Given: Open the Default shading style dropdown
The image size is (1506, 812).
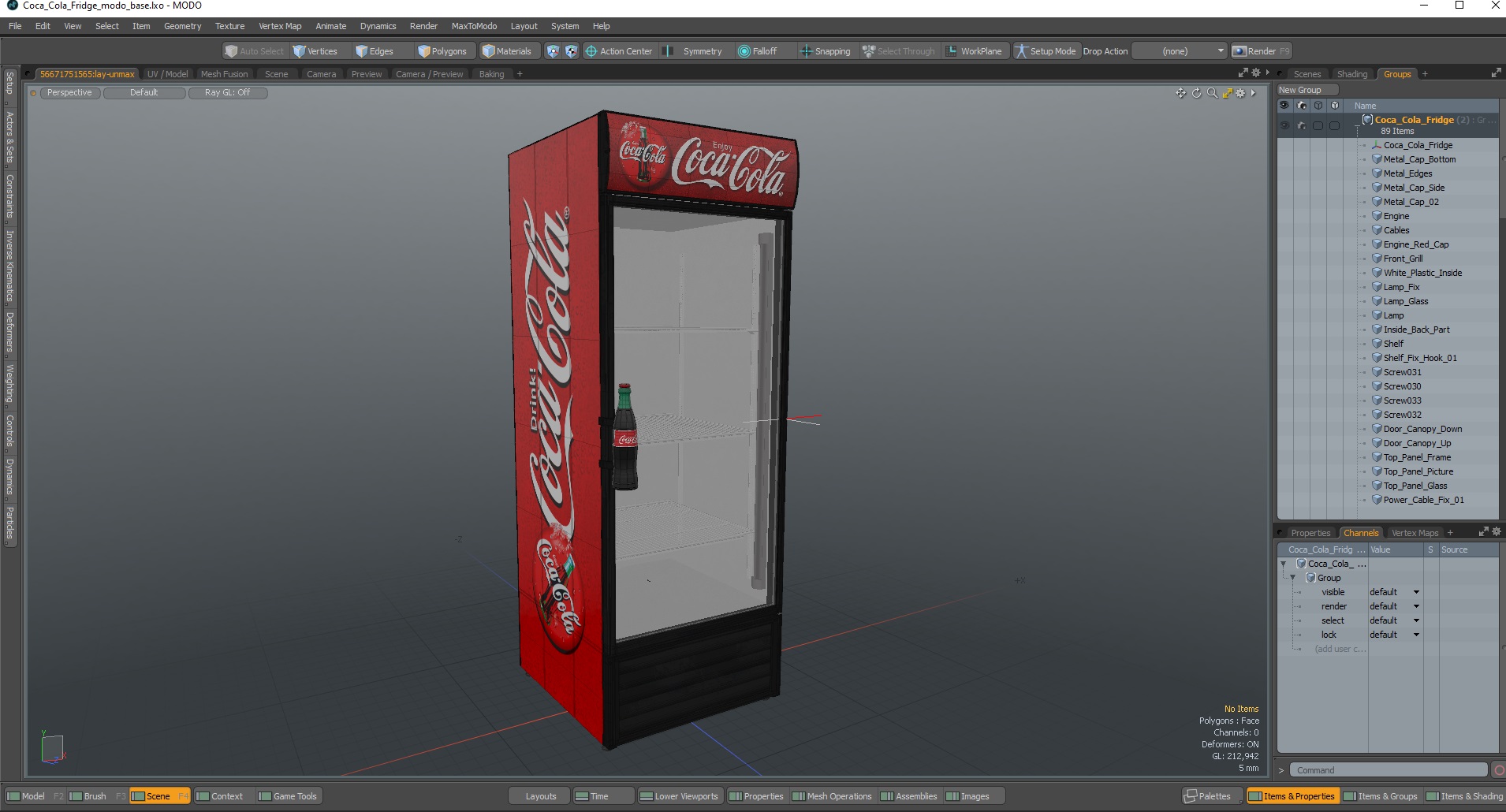Looking at the screenshot, I should [x=144, y=93].
